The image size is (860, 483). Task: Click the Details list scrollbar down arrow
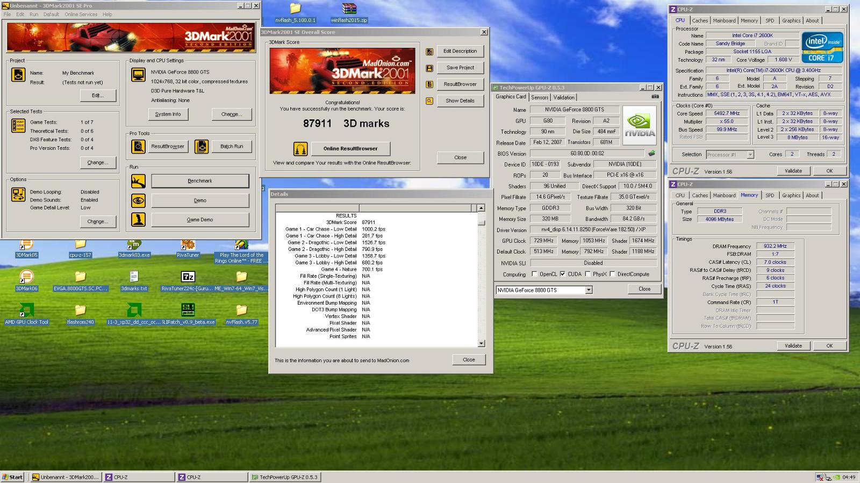click(481, 343)
